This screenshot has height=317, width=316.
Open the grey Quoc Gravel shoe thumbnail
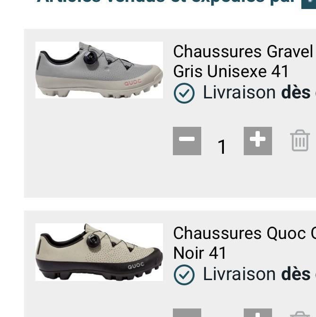tap(99, 70)
